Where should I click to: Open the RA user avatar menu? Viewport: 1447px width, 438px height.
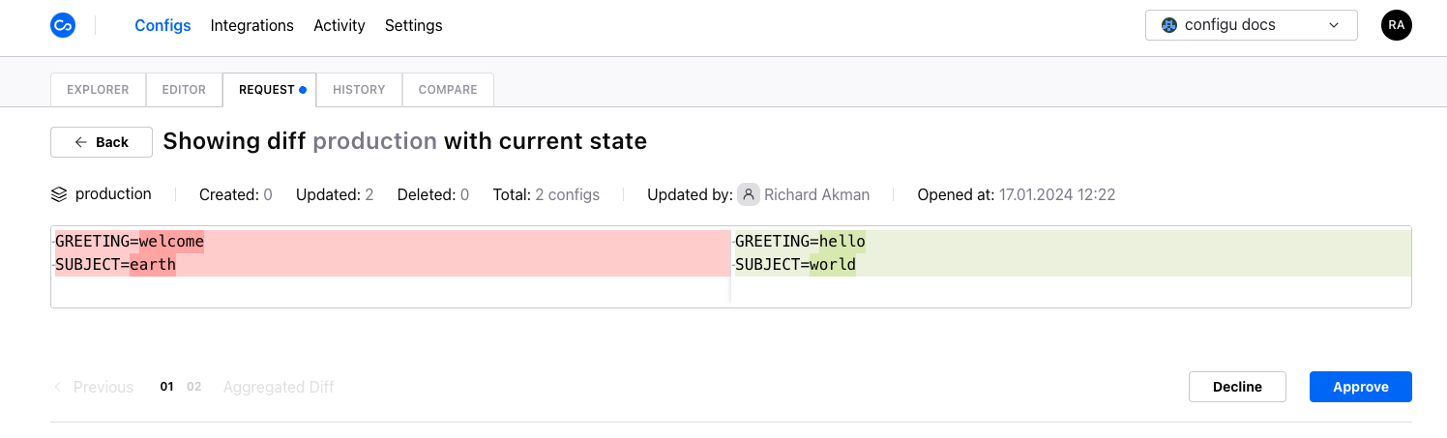[1397, 25]
